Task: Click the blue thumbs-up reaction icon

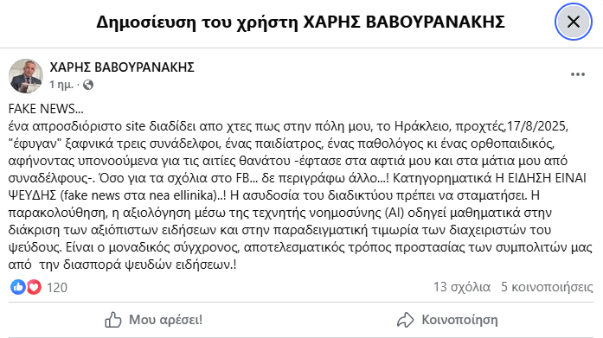Action: coord(17,287)
